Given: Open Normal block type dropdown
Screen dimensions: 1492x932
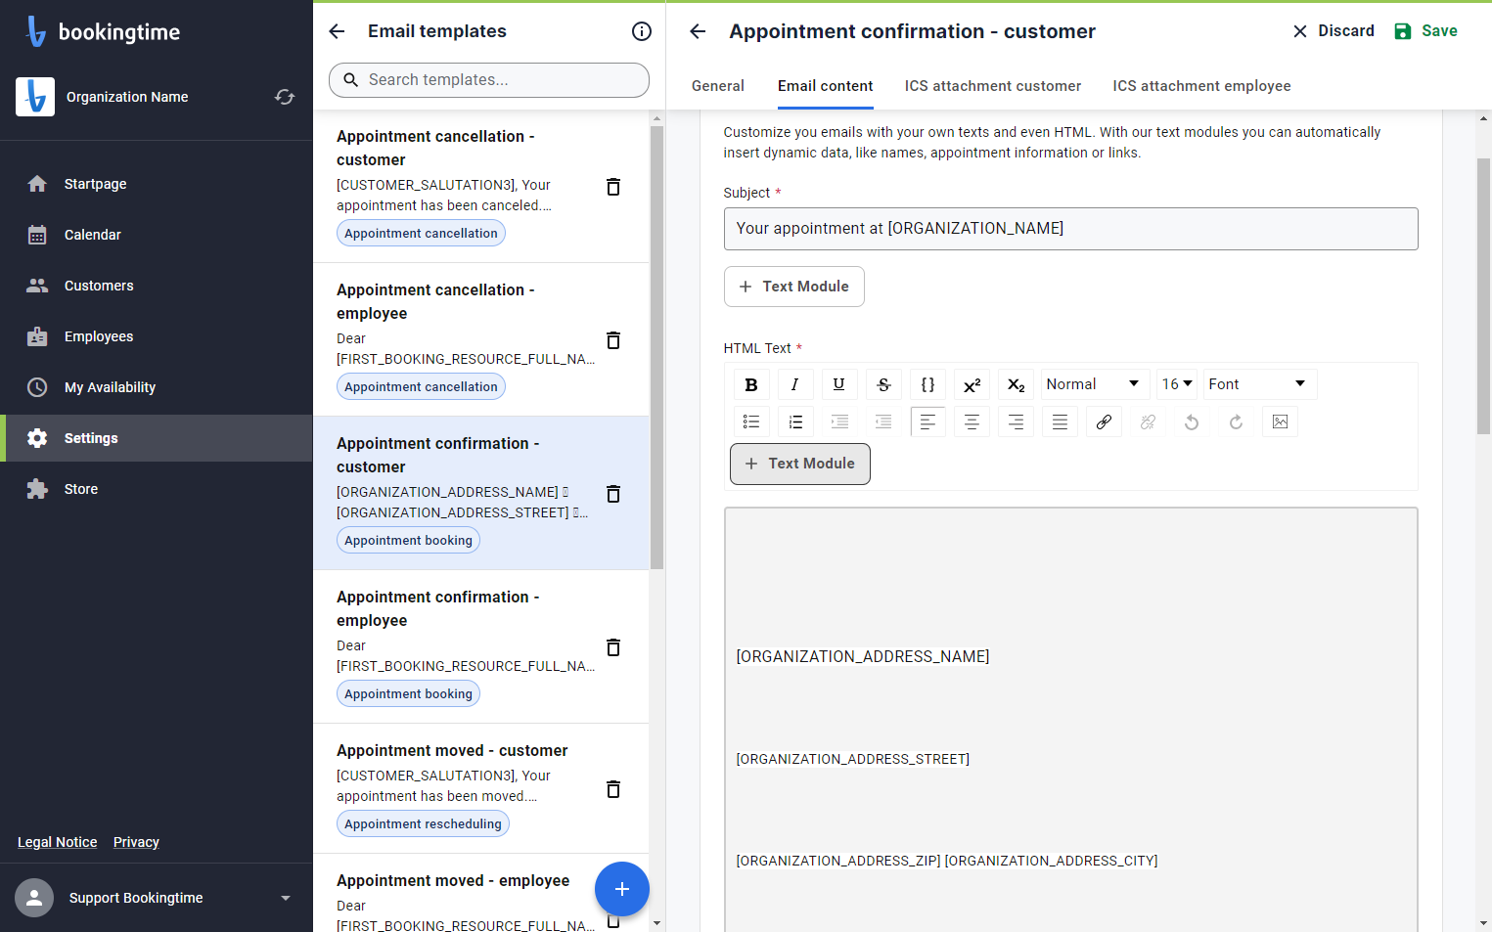Looking at the screenshot, I should (x=1093, y=384).
